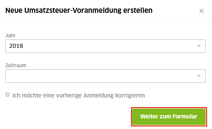This screenshot has width=212, height=129.
Task: Click the arrow of the Jahr selector
Action: [199, 46]
